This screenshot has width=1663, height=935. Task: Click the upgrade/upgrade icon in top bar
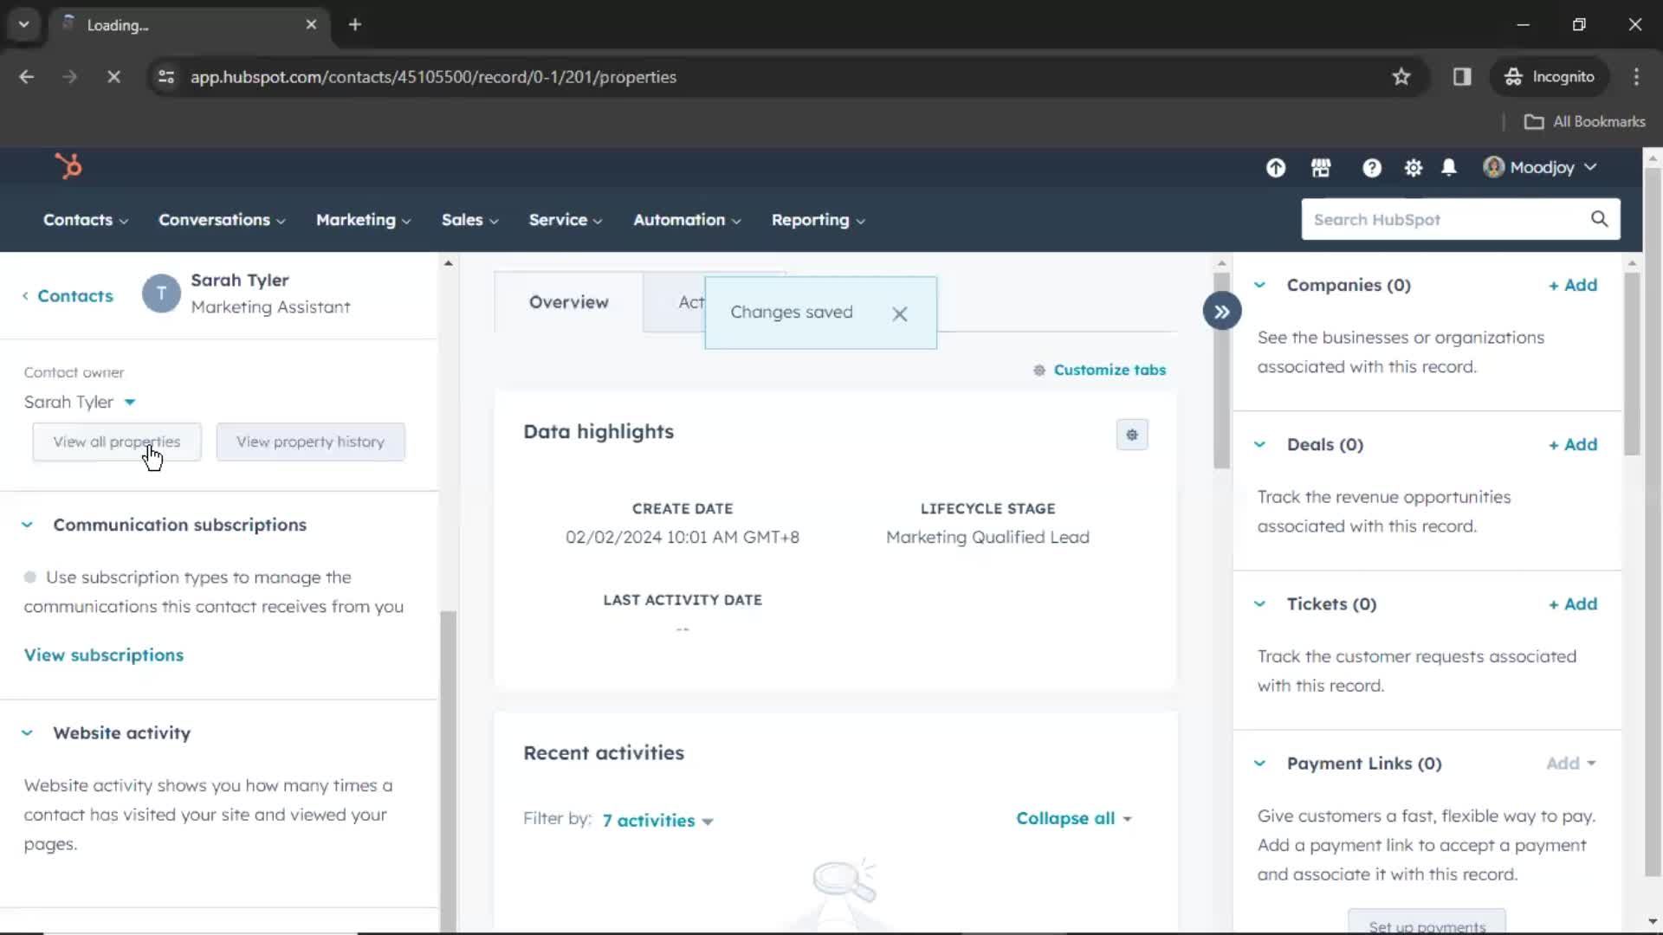click(x=1276, y=168)
